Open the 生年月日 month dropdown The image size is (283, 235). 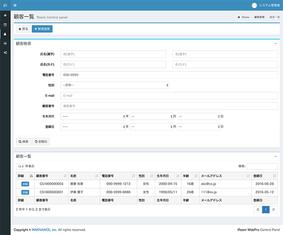[151, 116]
